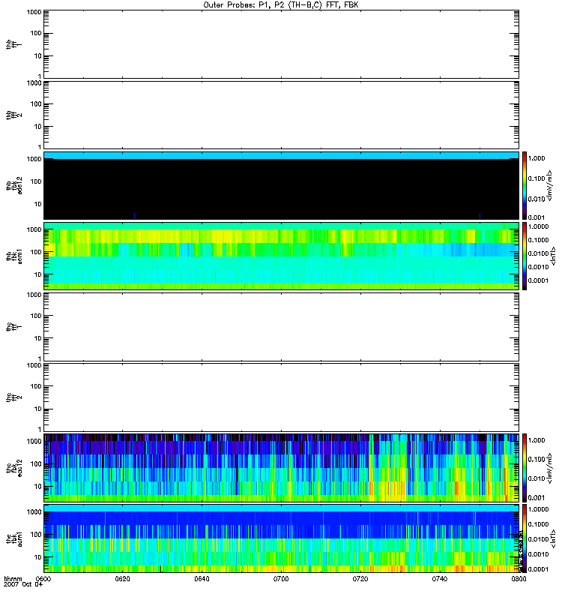This screenshot has width=562, height=600.
Task: Click the thc fbk edc12 spectrogram panel
Action: coord(281,468)
